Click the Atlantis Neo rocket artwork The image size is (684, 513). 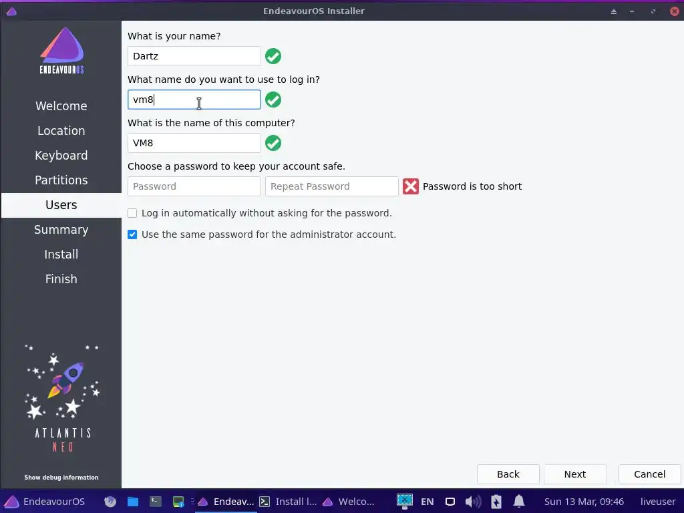click(61, 398)
